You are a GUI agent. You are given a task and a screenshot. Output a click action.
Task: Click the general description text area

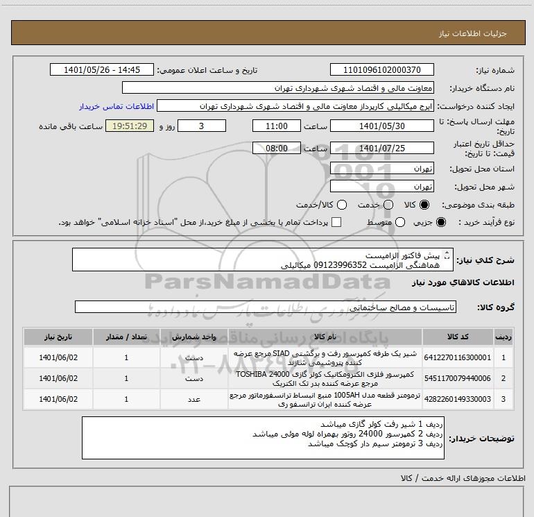click(263, 260)
